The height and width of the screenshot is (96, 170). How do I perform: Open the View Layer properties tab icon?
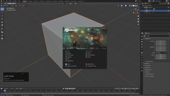(x=142, y=45)
